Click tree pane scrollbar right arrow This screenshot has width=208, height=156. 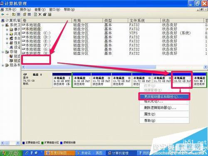point(18,143)
